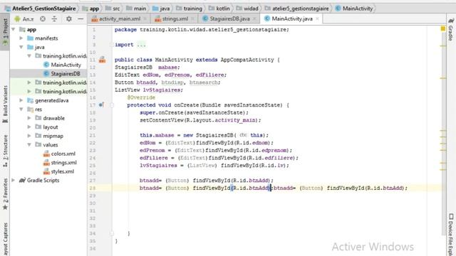
Task: Collapse the first training.kotlin.wid package
Action: 29,55
